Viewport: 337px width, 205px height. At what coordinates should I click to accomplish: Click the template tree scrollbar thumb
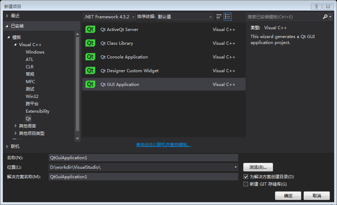[78, 84]
